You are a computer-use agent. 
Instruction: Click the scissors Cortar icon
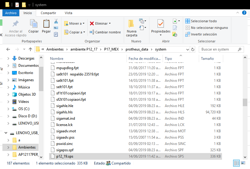[56, 21]
